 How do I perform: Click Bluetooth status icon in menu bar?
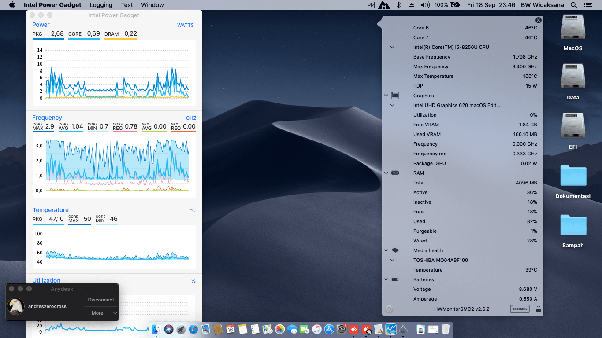[398, 5]
